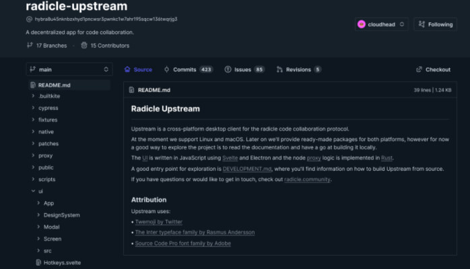The width and height of the screenshot is (470, 269).
Task: Collapse the ui folder chevron
Action: [x=33, y=191]
